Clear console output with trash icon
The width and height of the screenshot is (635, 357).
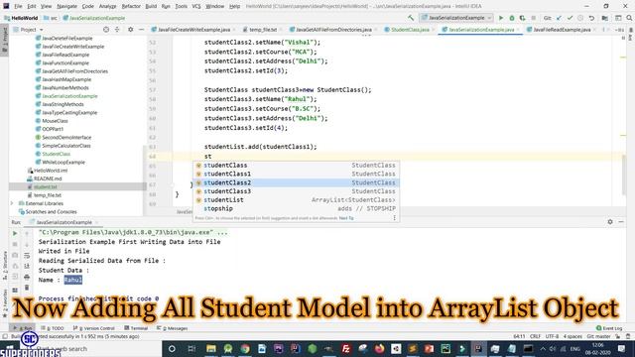pyautogui.click(x=27, y=288)
